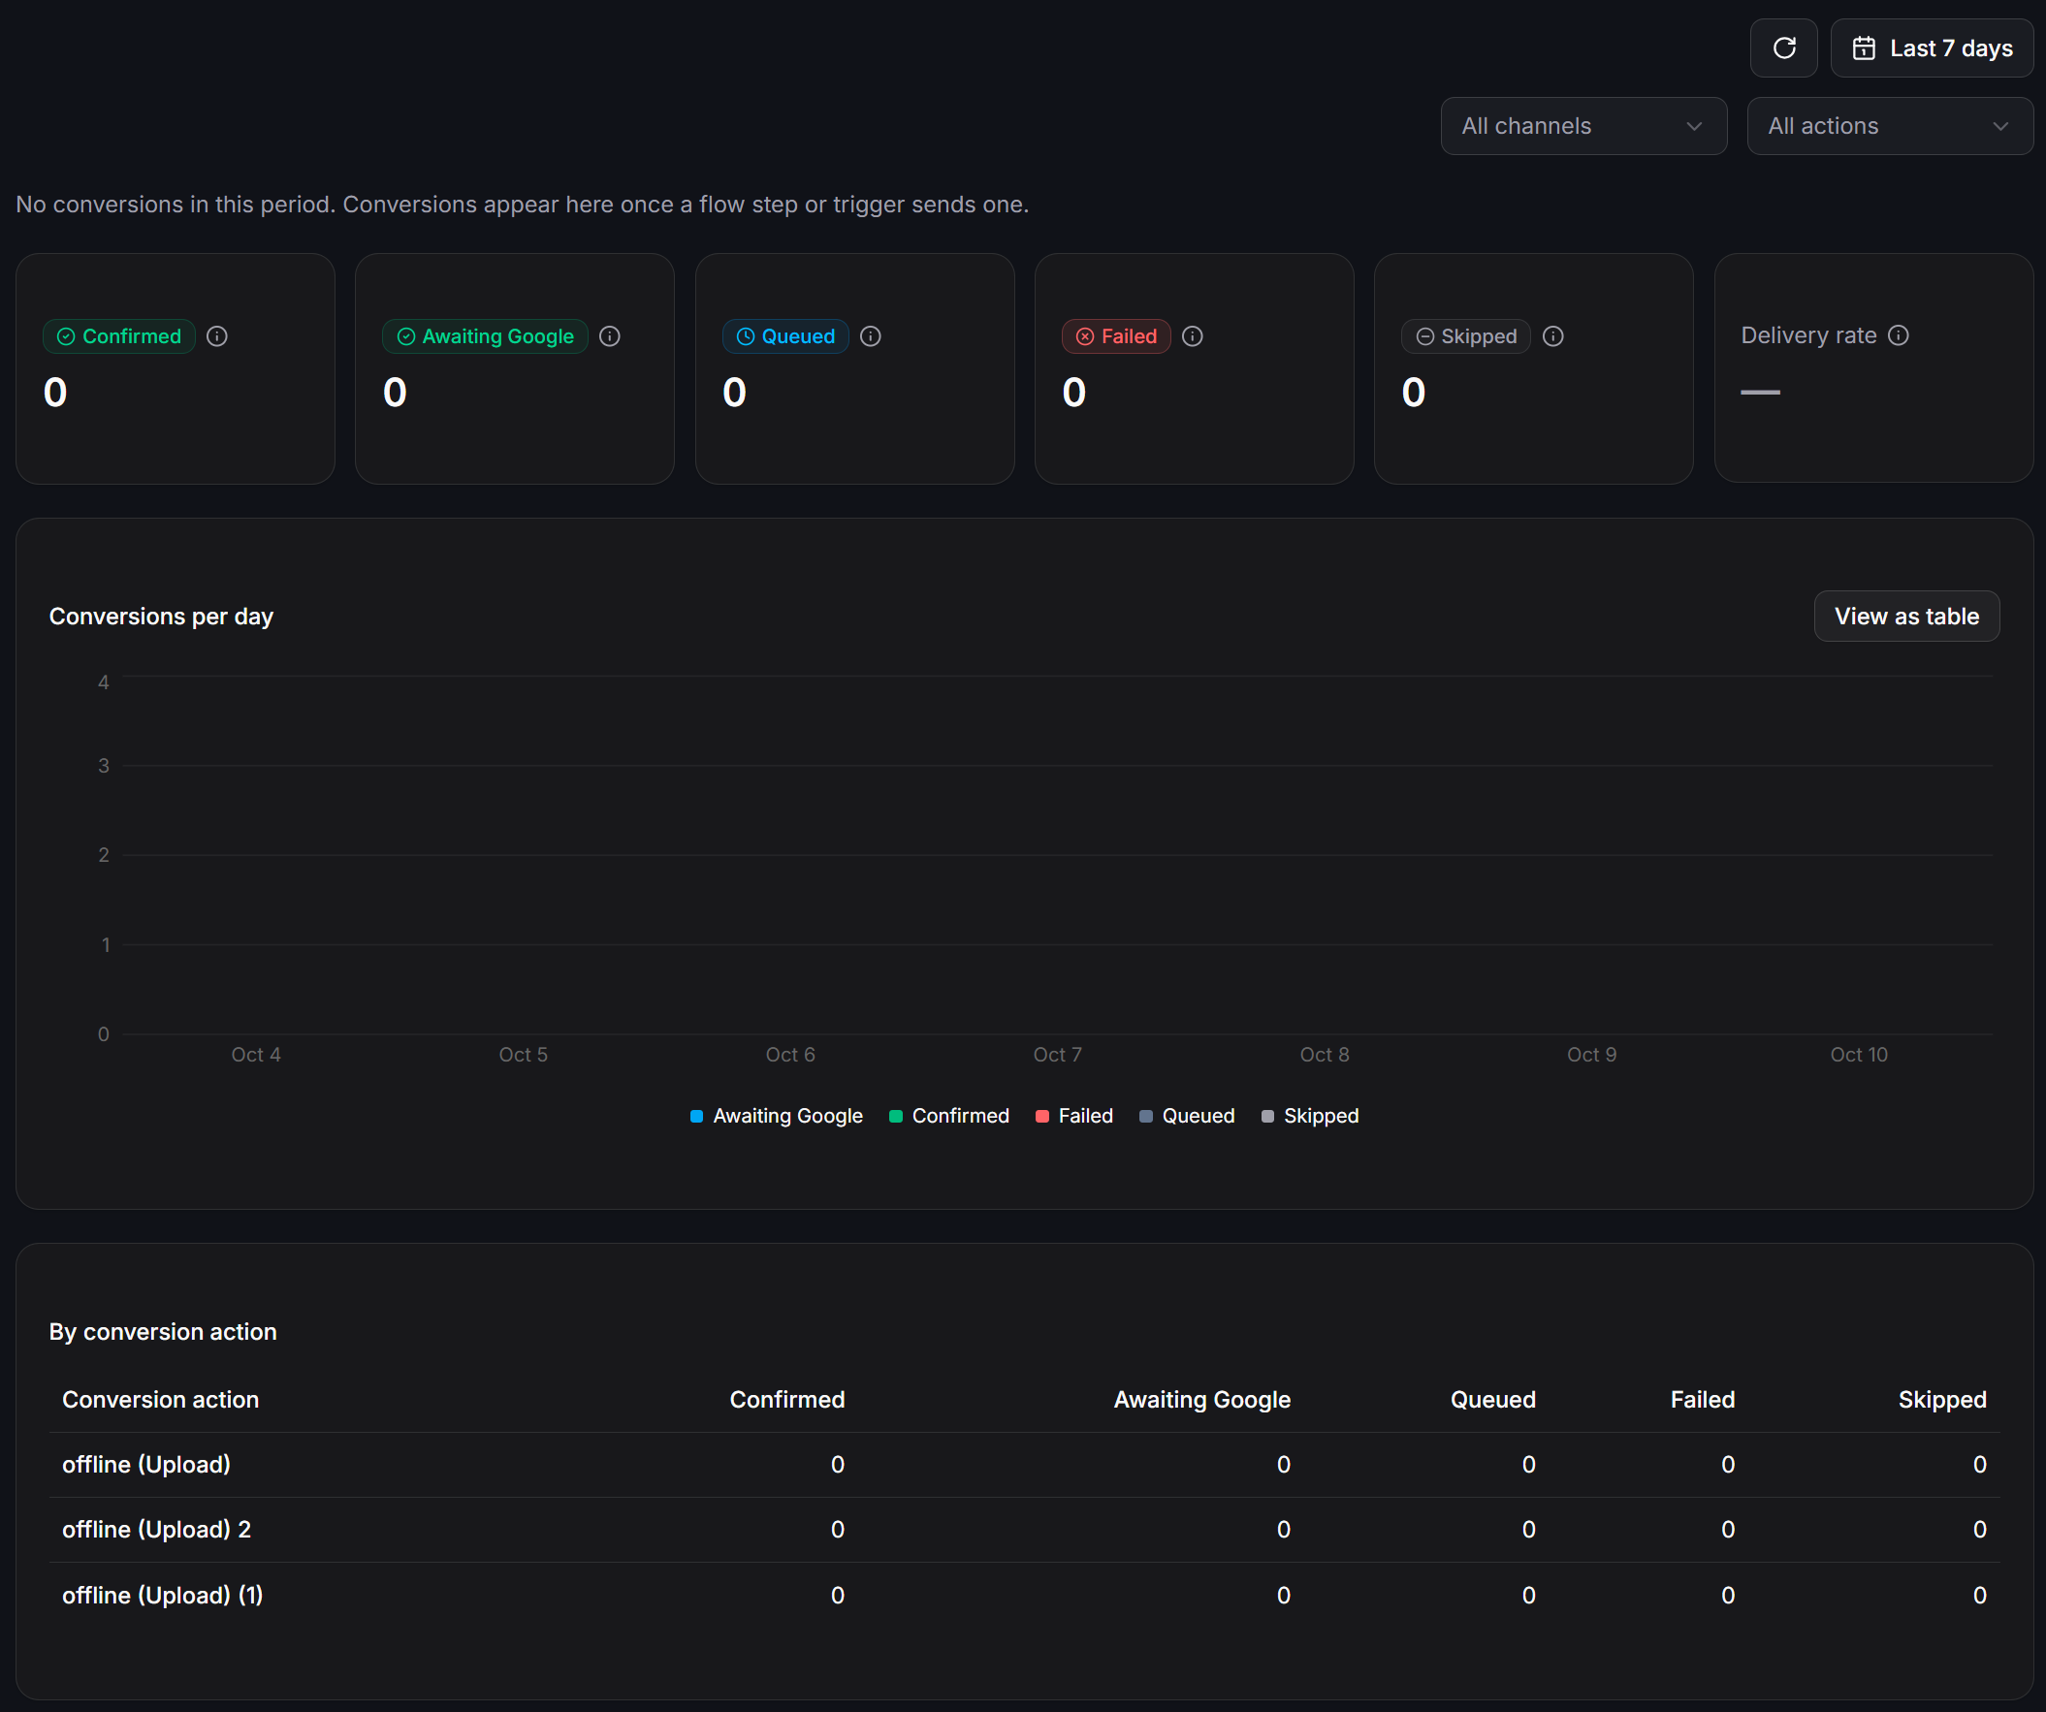Click the info icon next to Queued
The height and width of the screenshot is (1712, 2046).
(871, 336)
